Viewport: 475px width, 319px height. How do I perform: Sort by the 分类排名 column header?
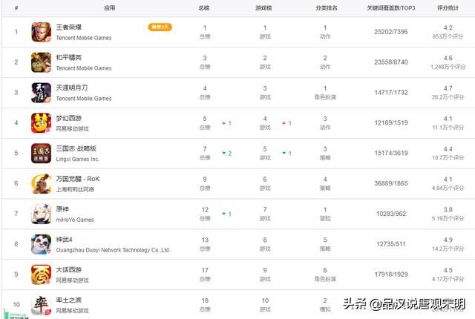click(x=327, y=8)
